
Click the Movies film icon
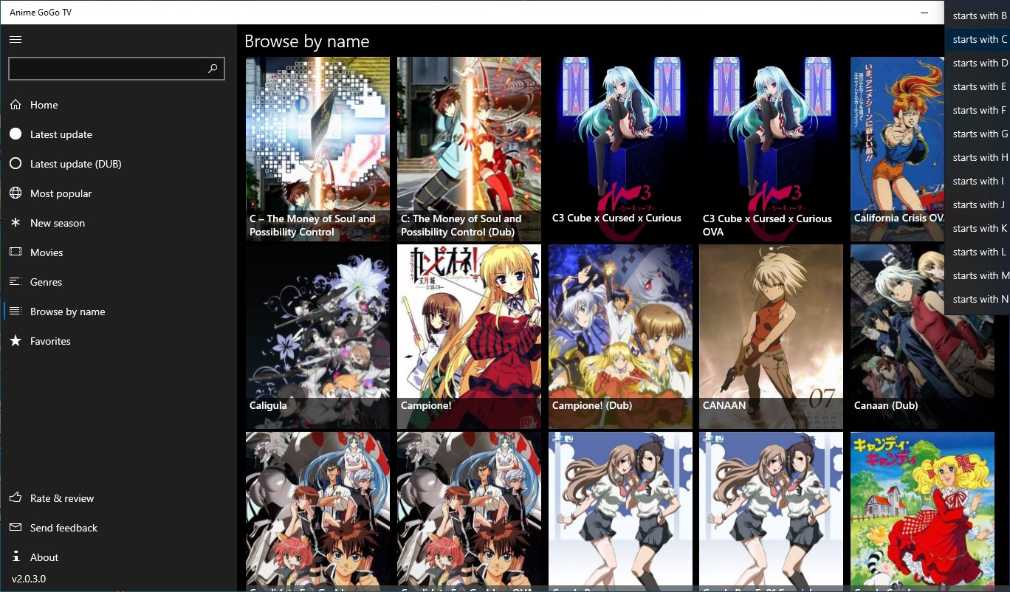pos(16,252)
